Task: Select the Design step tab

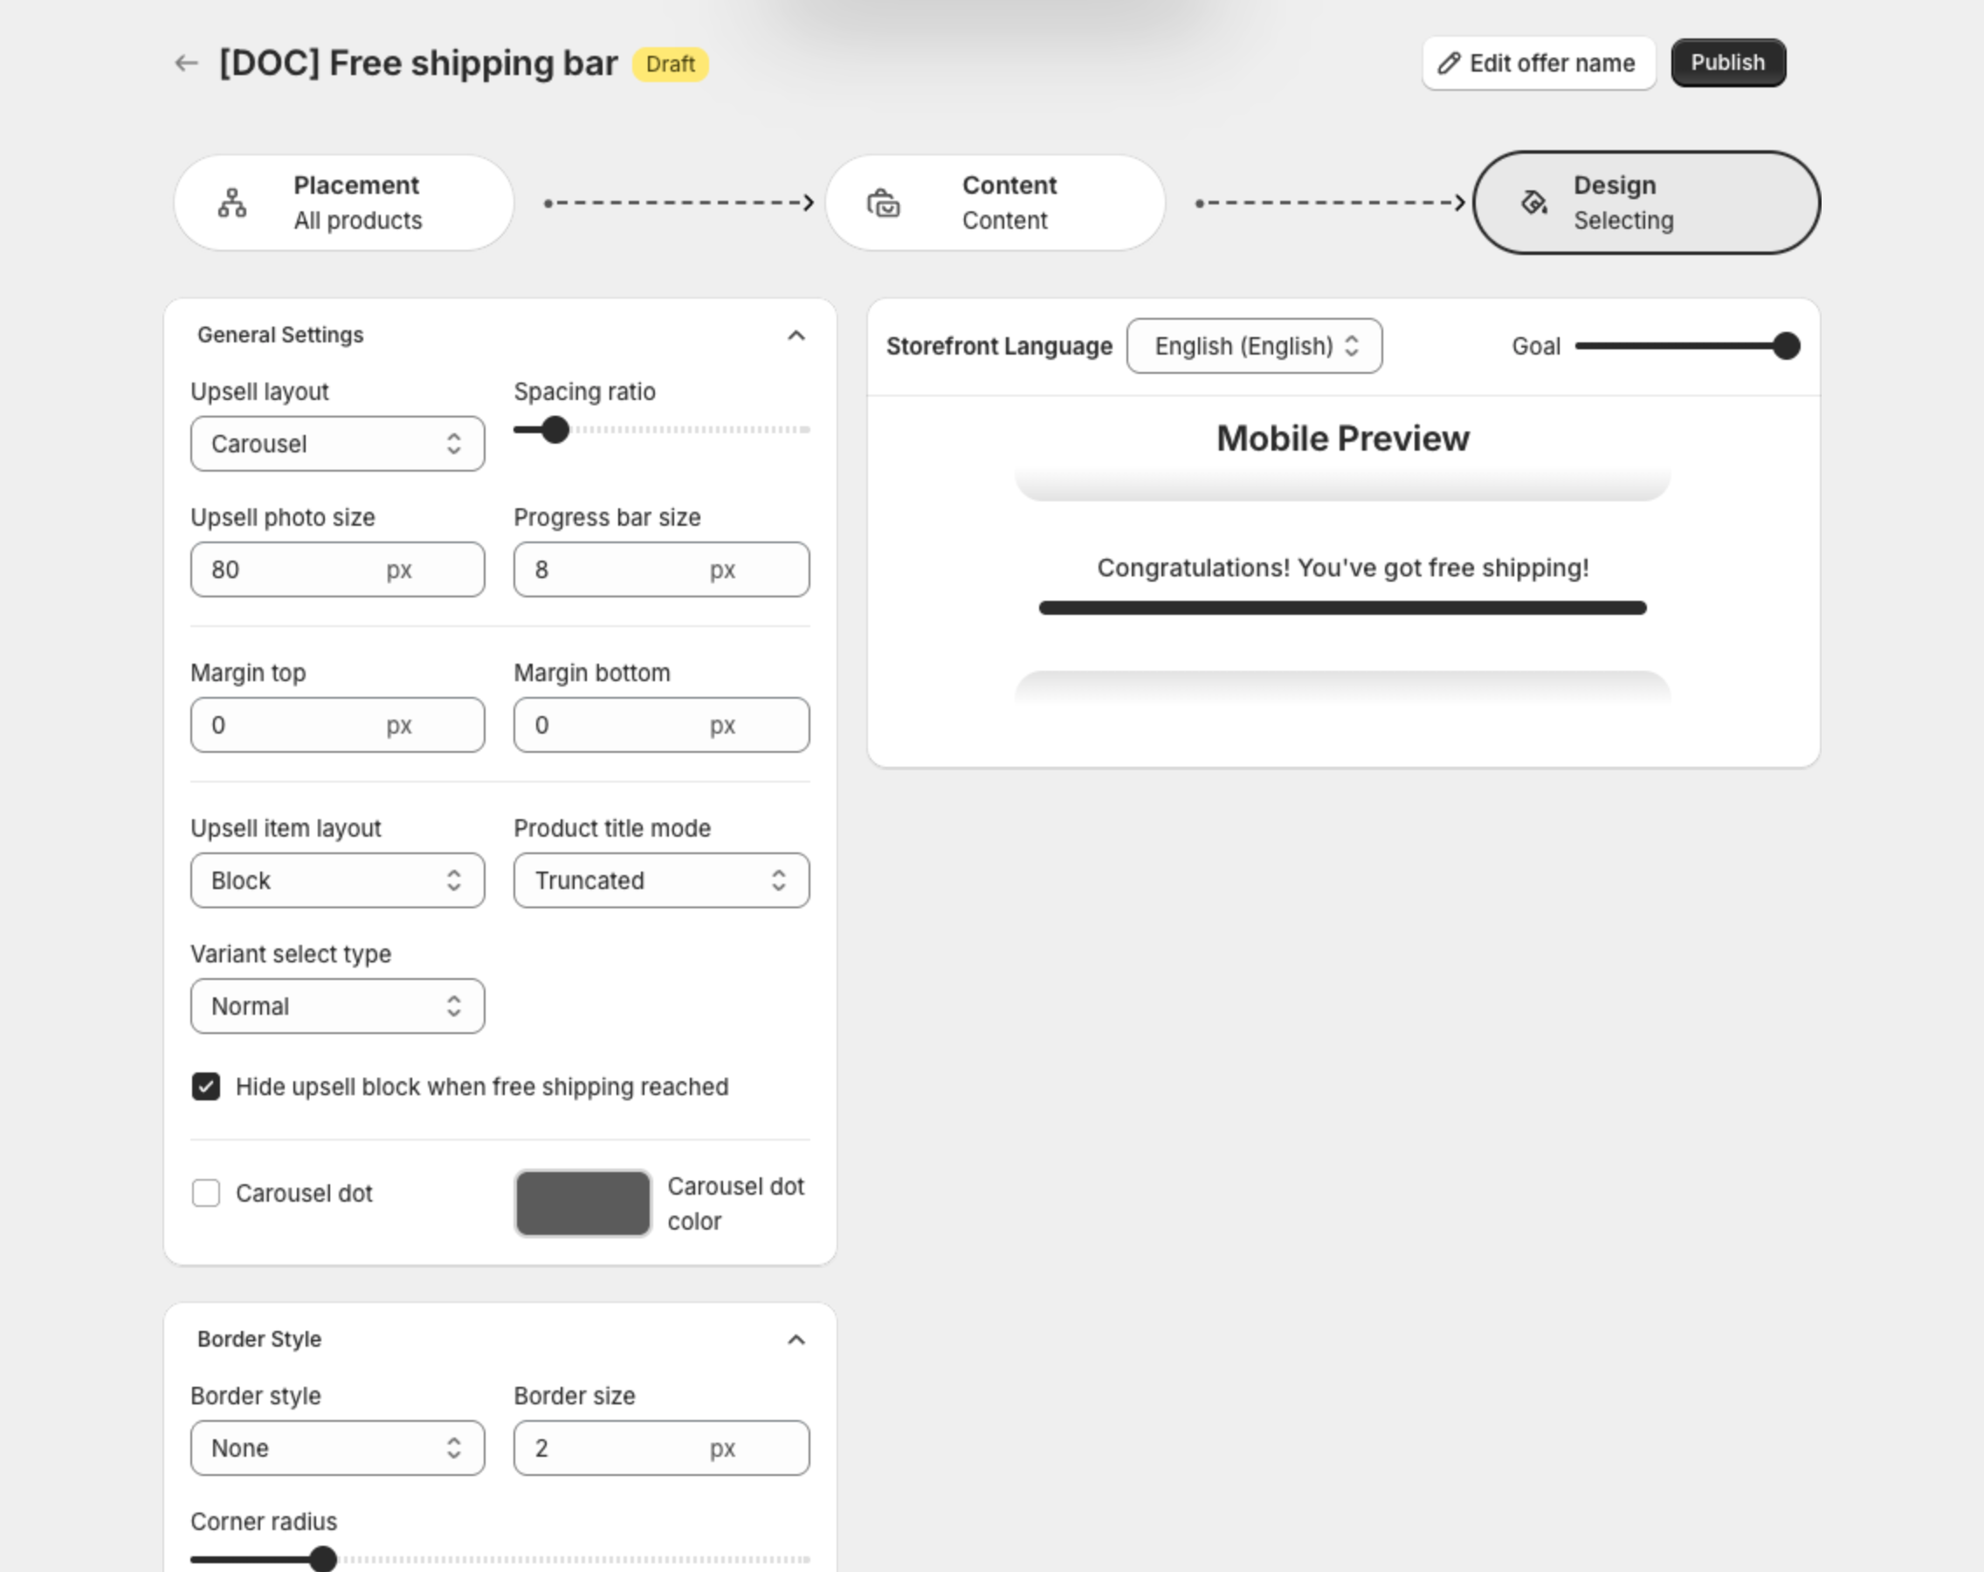Action: [x=1646, y=203]
